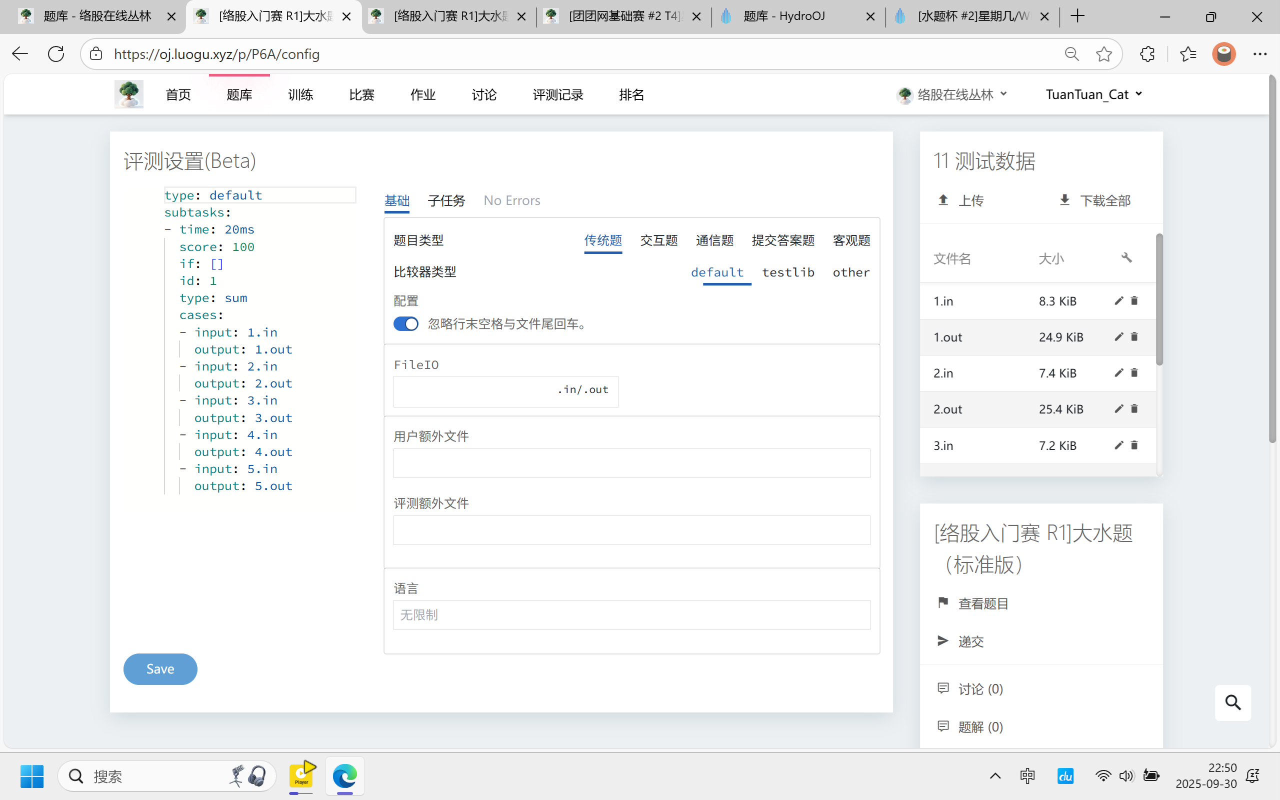
Task: Toggle ignore trailing spaces switch
Action: tap(405, 324)
